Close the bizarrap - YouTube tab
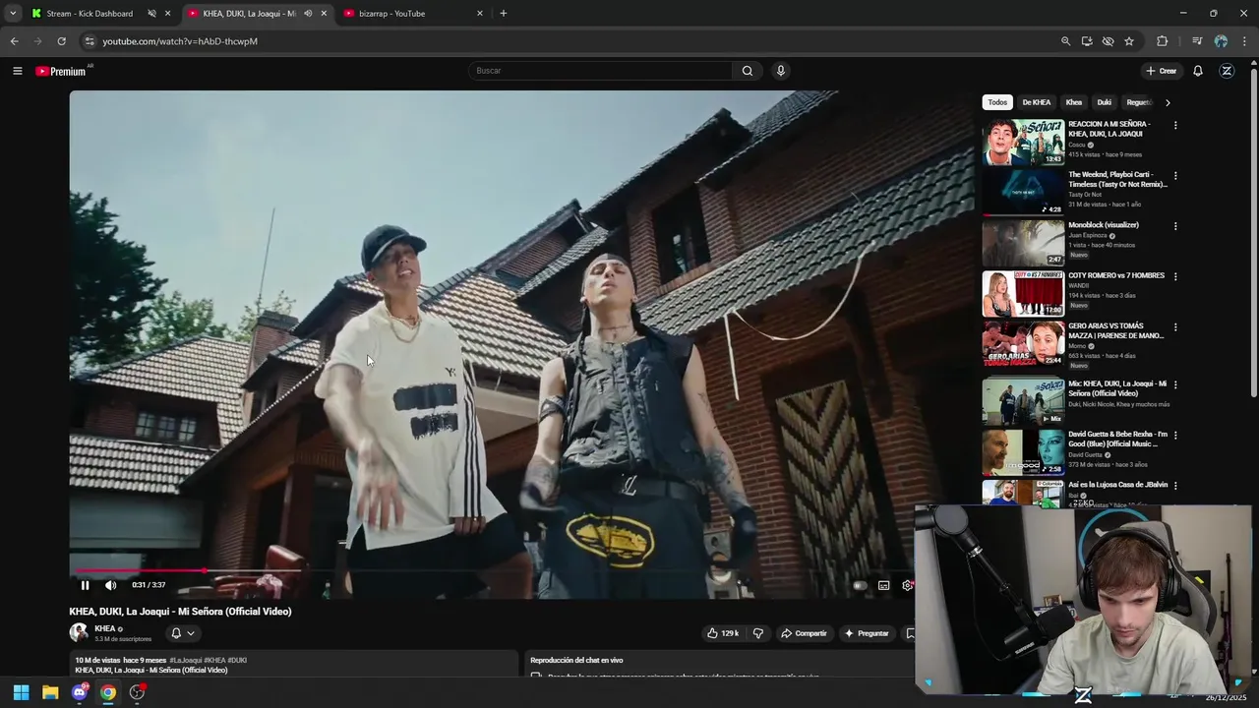The height and width of the screenshot is (708, 1259). (x=480, y=14)
